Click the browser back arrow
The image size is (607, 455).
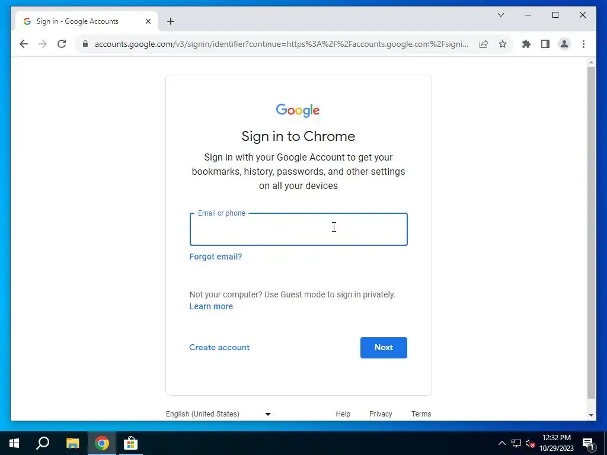[24, 44]
